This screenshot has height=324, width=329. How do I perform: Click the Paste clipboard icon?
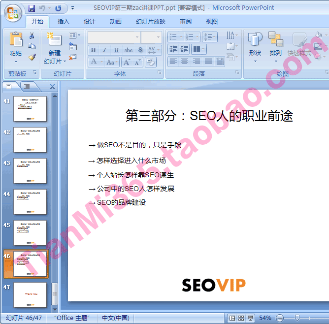(x=16, y=39)
